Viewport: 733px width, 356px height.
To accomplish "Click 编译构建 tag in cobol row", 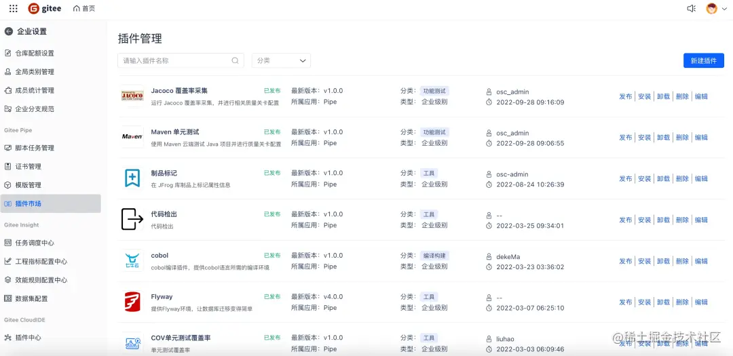I will [x=434, y=256].
